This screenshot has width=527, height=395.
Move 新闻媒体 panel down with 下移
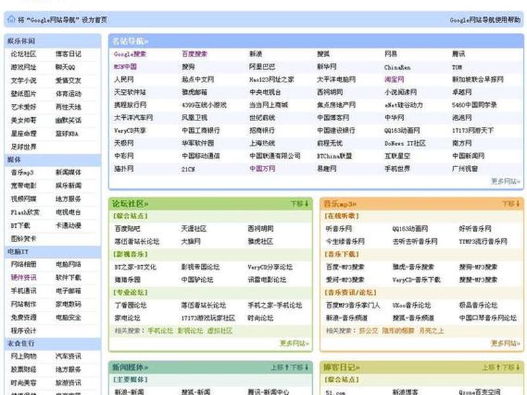(x=300, y=367)
